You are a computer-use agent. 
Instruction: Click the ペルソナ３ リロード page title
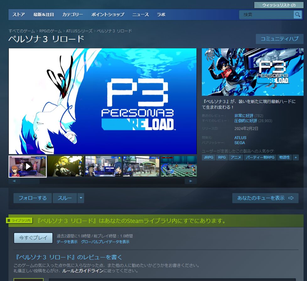(46, 39)
